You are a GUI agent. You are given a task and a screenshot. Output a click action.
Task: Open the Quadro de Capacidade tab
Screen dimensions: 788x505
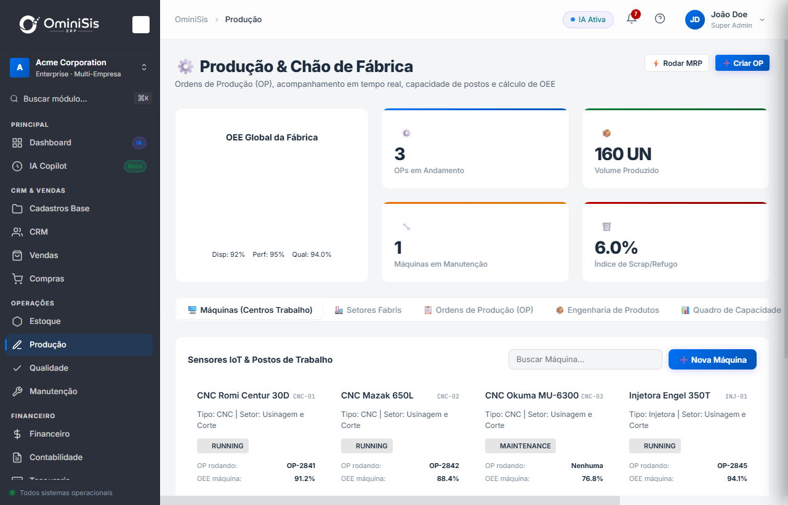click(x=731, y=310)
